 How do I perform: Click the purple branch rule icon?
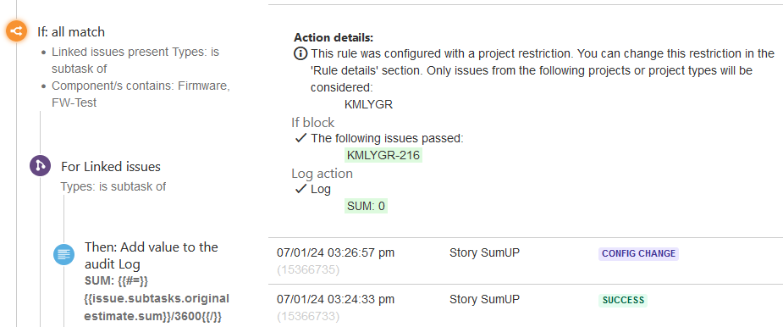point(40,165)
